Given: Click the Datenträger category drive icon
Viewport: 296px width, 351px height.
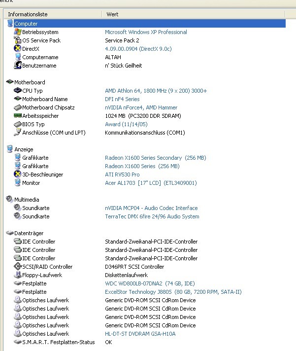Looking at the screenshot, I should coord(10,233).
